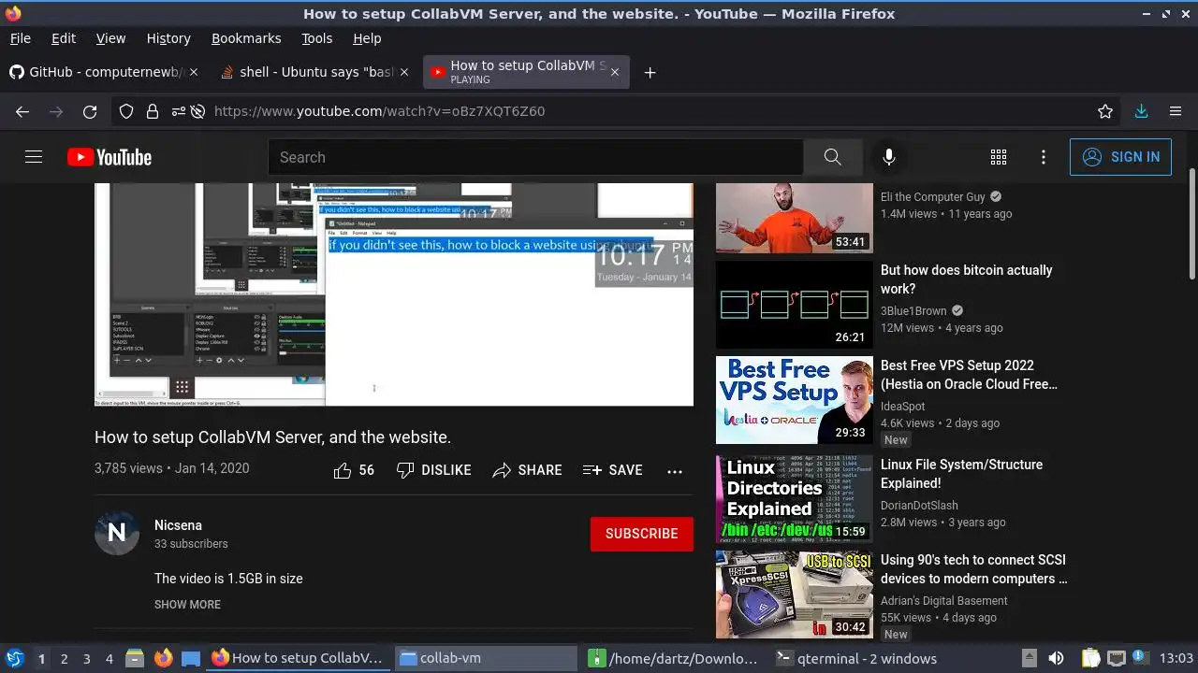Save video to a playlist
This screenshot has width=1198, height=673.
coord(613,470)
